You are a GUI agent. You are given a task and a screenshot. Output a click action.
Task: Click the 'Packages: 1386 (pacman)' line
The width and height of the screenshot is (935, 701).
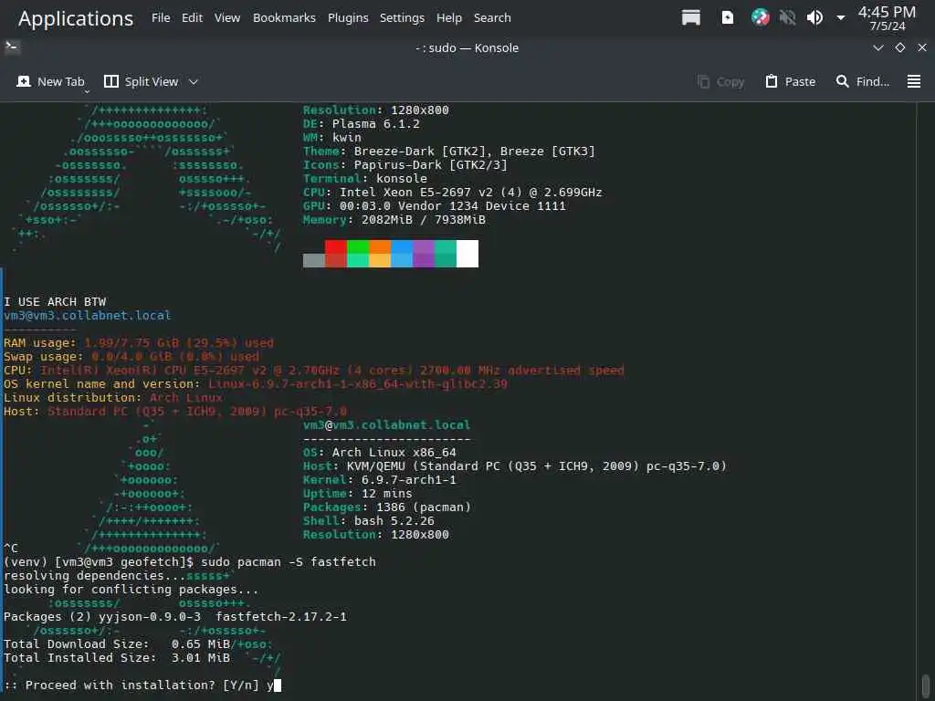pyautogui.click(x=387, y=507)
